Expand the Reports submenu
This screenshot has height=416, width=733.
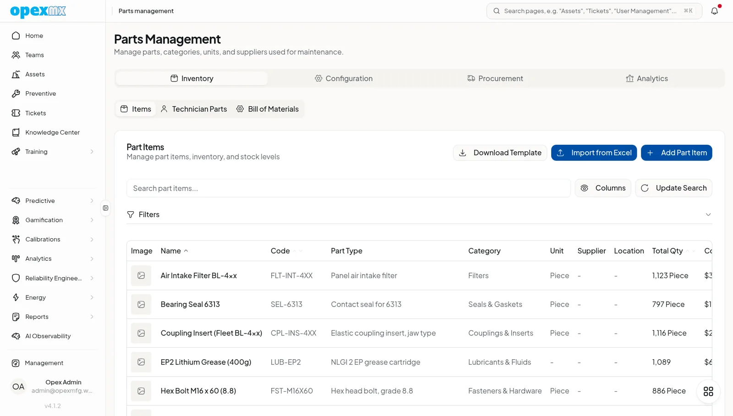(x=92, y=317)
